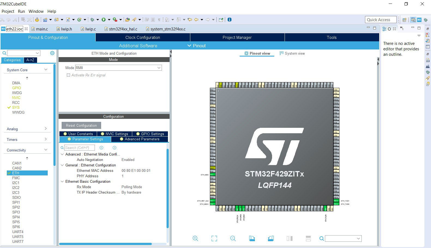Screen dimensions: 431x248
Task: Open the Help menu
Action: pos(52,11)
